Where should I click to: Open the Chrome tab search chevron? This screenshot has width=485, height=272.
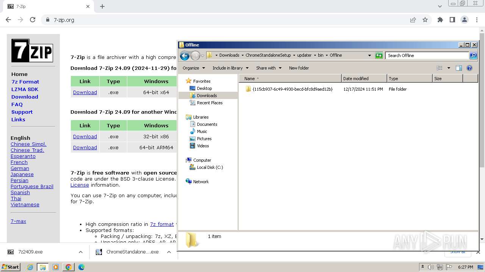(x=440, y=6)
